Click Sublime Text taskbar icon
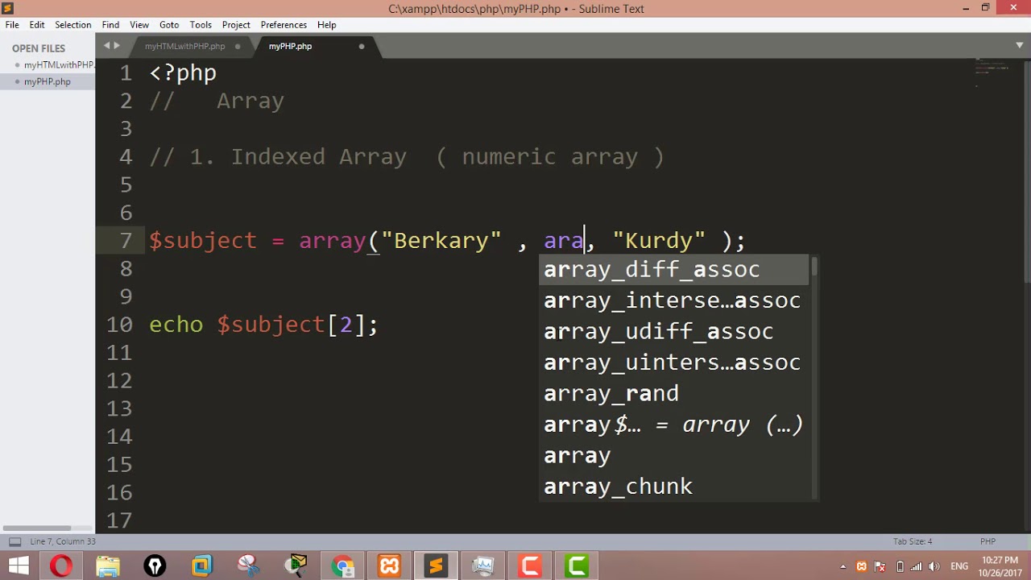 tap(436, 566)
